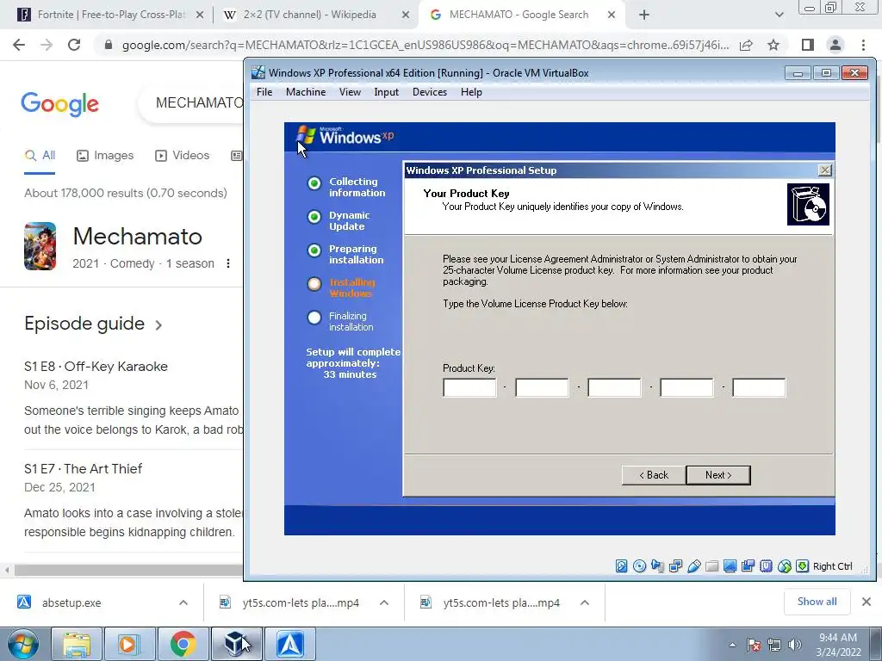Viewport: 882px width, 661px height.
Task: Open second yt5s.com mp4 download options arrow
Action: coord(585,602)
